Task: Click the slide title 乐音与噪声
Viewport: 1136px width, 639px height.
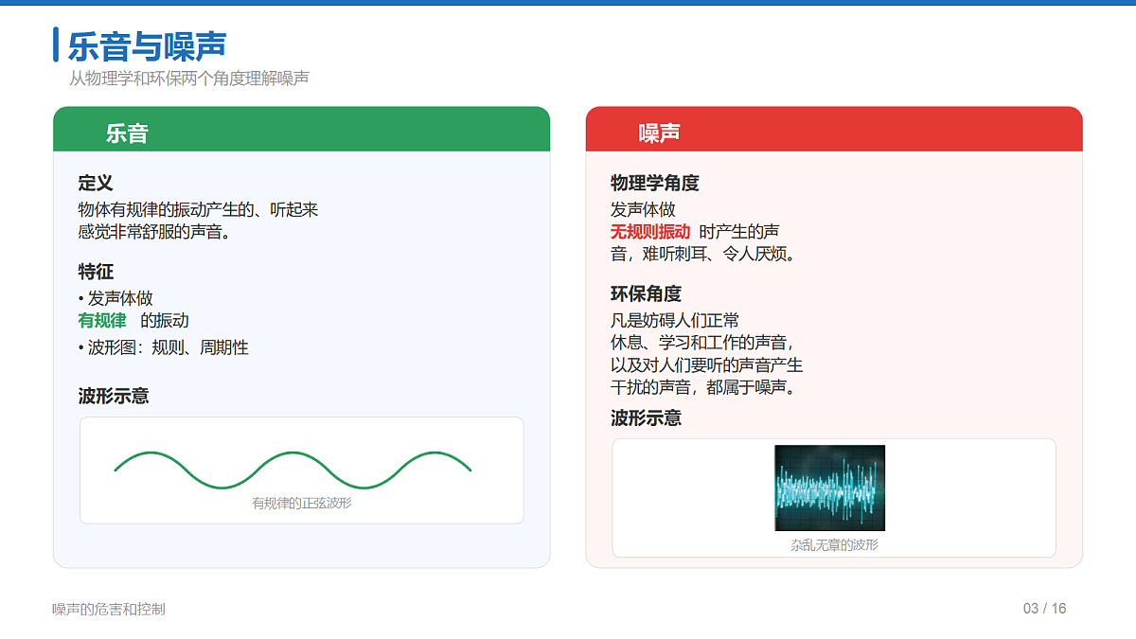Action: point(147,46)
